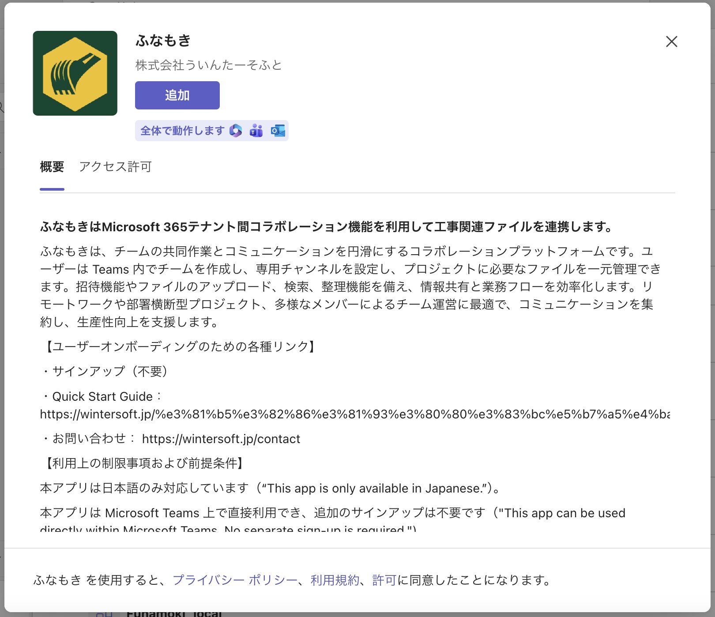715x617 pixels.
Task: Click the ふなもき app title heading
Action: (163, 41)
